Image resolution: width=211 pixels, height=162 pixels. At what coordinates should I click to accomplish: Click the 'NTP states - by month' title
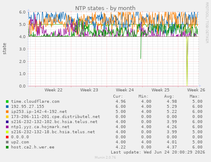click(105, 8)
